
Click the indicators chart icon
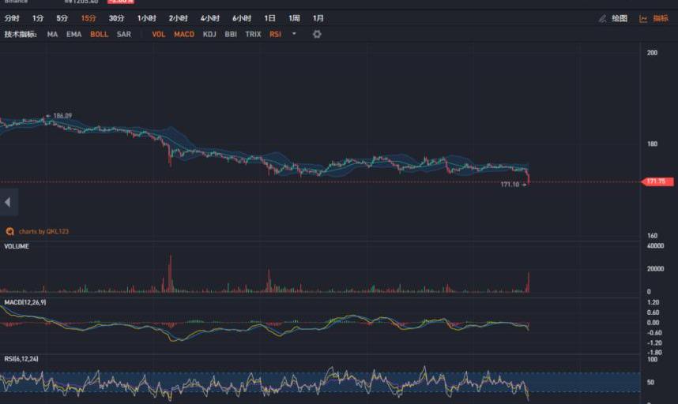(643, 19)
